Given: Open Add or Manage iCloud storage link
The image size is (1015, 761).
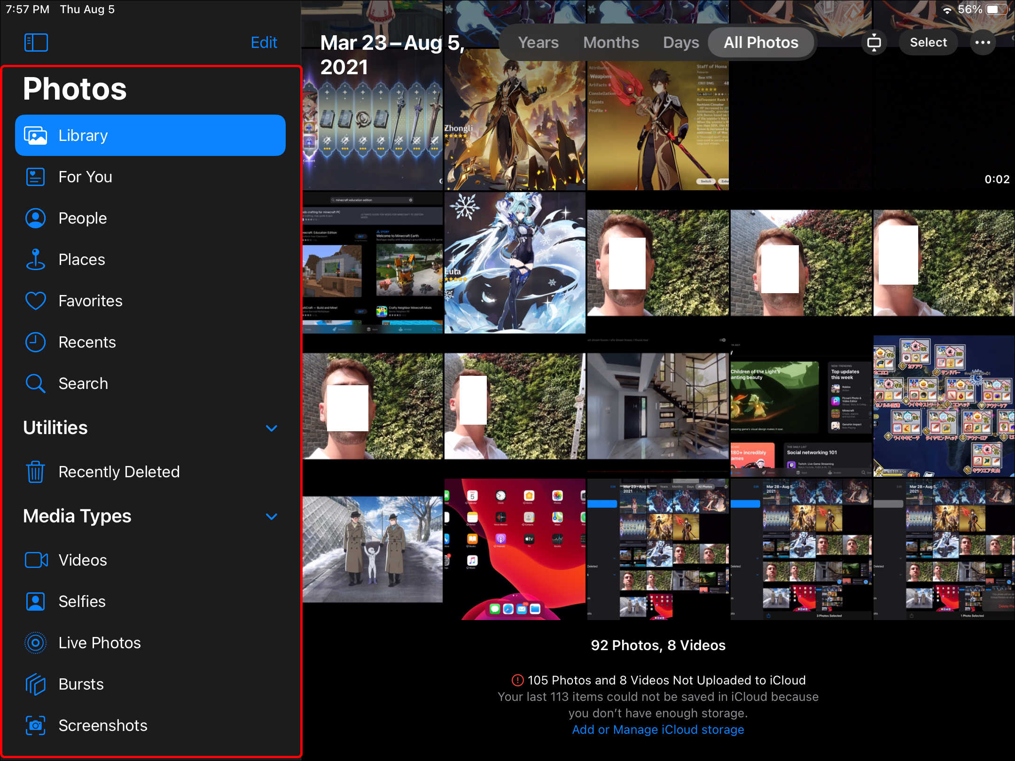Looking at the screenshot, I should pyautogui.click(x=658, y=730).
